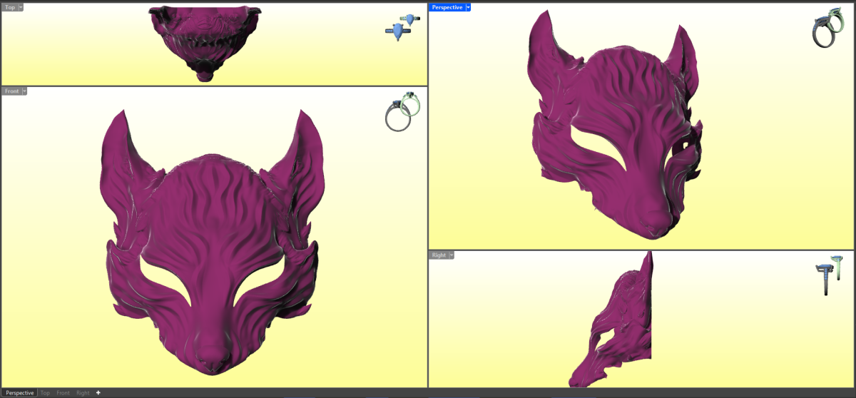The height and width of the screenshot is (398, 856).
Task: Switch to the Top tab in bottom bar
Action: 45,393
